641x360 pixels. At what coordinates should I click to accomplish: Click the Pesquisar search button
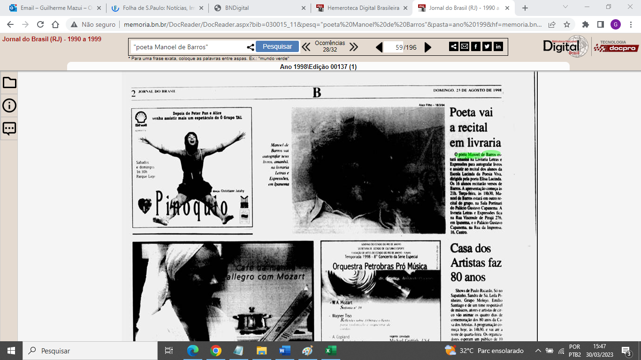pyautogui.click(x=277, y=46)
